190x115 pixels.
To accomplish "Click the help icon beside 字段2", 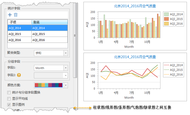I will click(19, 75).
